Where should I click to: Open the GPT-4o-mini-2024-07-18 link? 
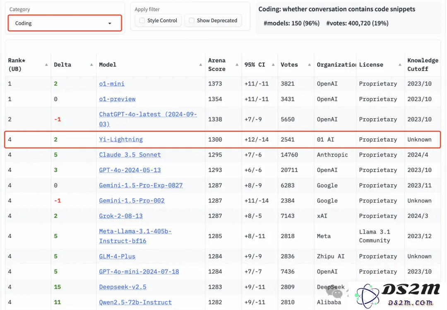139,272
